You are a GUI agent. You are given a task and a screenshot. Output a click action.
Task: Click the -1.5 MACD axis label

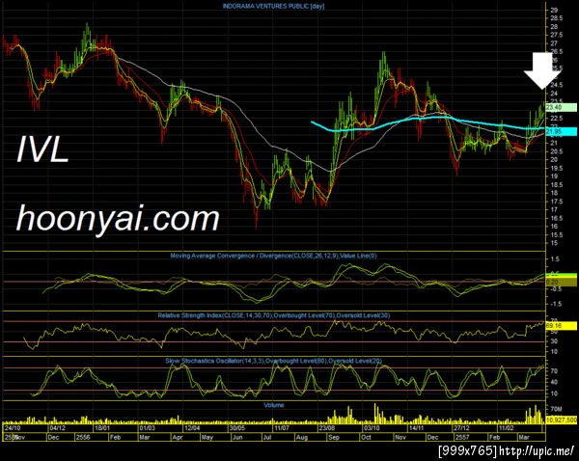(x=555, y=304)
